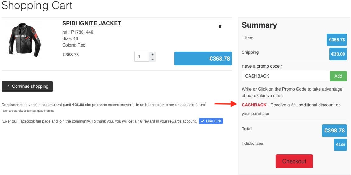The image size is (351, 175).
Task: Increase quantity with the plus stepper
Action: coord(153,54)
